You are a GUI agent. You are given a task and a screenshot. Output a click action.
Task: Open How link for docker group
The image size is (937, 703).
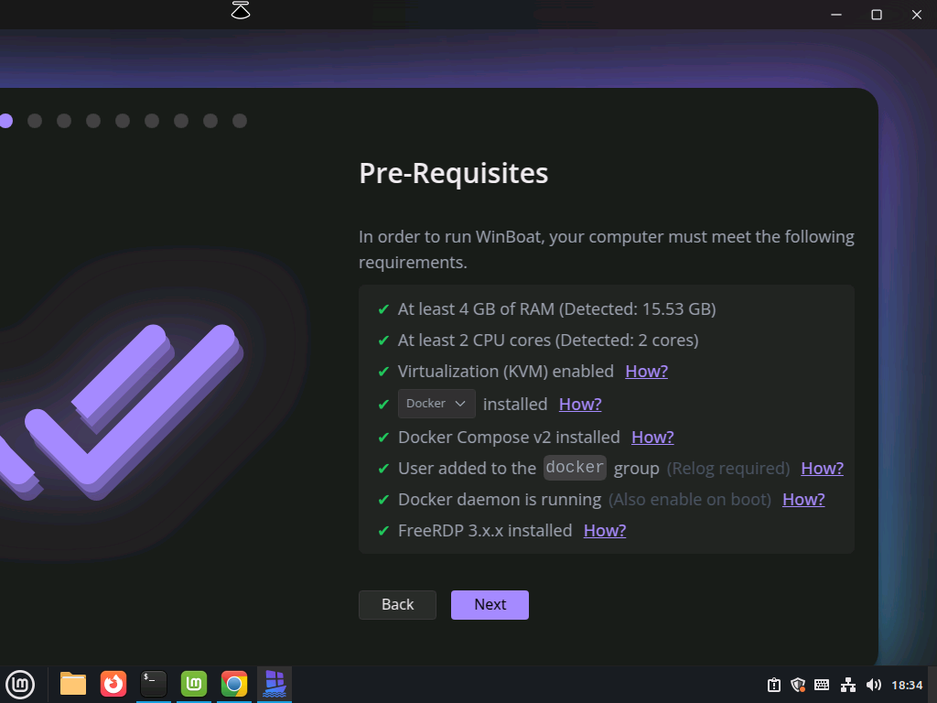[x=822, y=469]
